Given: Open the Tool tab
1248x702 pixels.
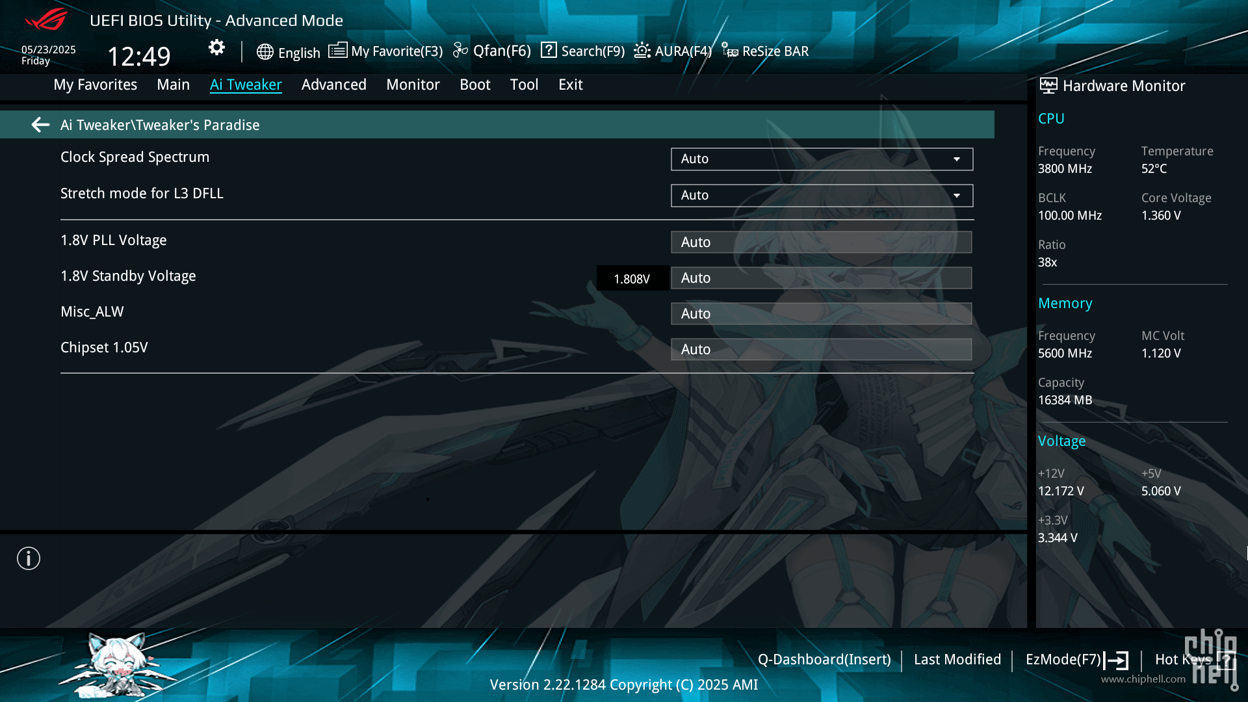Looking at the screenshot, I should [524, 84].
